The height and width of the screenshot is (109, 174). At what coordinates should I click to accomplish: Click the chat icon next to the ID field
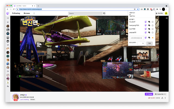[x=149, y=38]
